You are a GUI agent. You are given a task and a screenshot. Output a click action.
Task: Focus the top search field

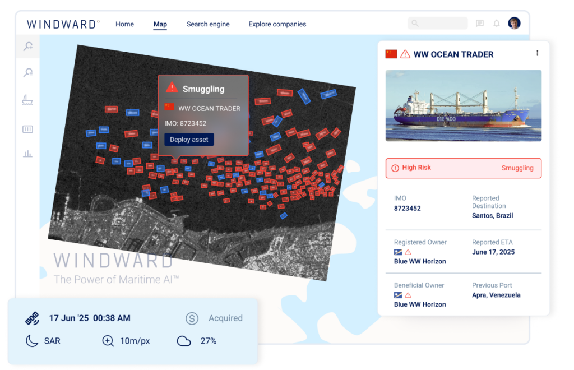(x=437, y=23)
